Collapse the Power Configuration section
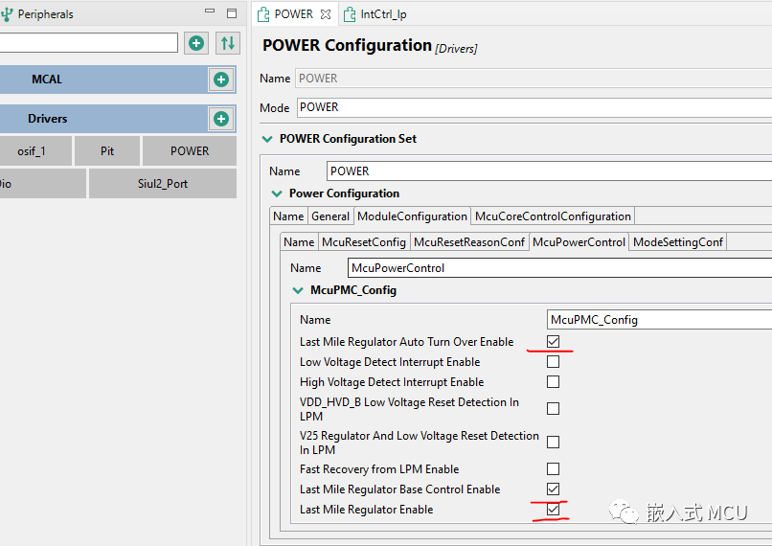 click(x=278, y=193)
